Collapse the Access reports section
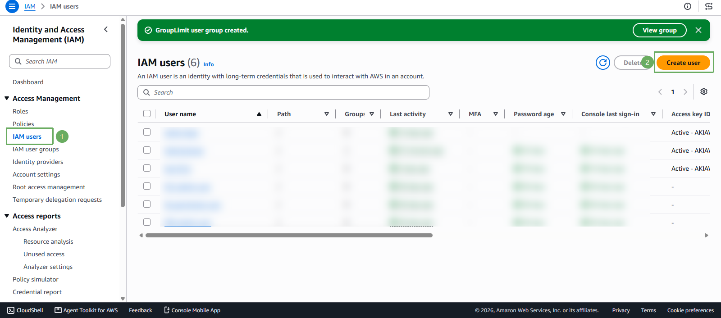The image size is (721, 318). click(7, 216)
